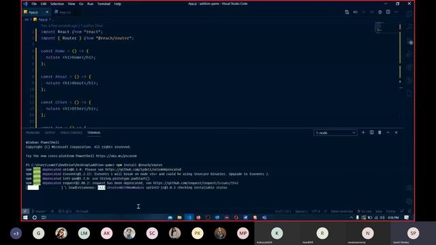Open the Selection menu
Screen dimensions: 436x245
(x=57, y=4)
